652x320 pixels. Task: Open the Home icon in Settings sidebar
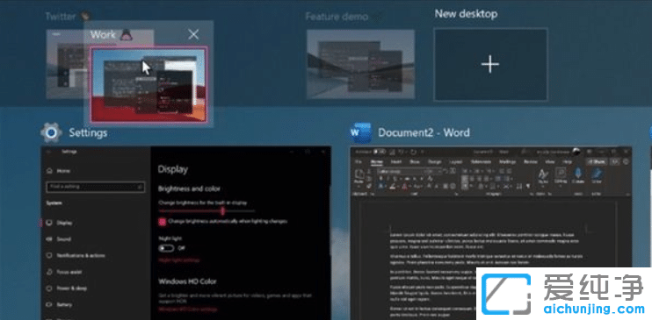click(x=49, y=171)
